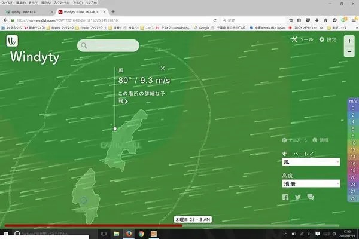The height and width of the screenshot is (239, 359).
Task: Open File Explorer from taskbar
Action: 116,234
